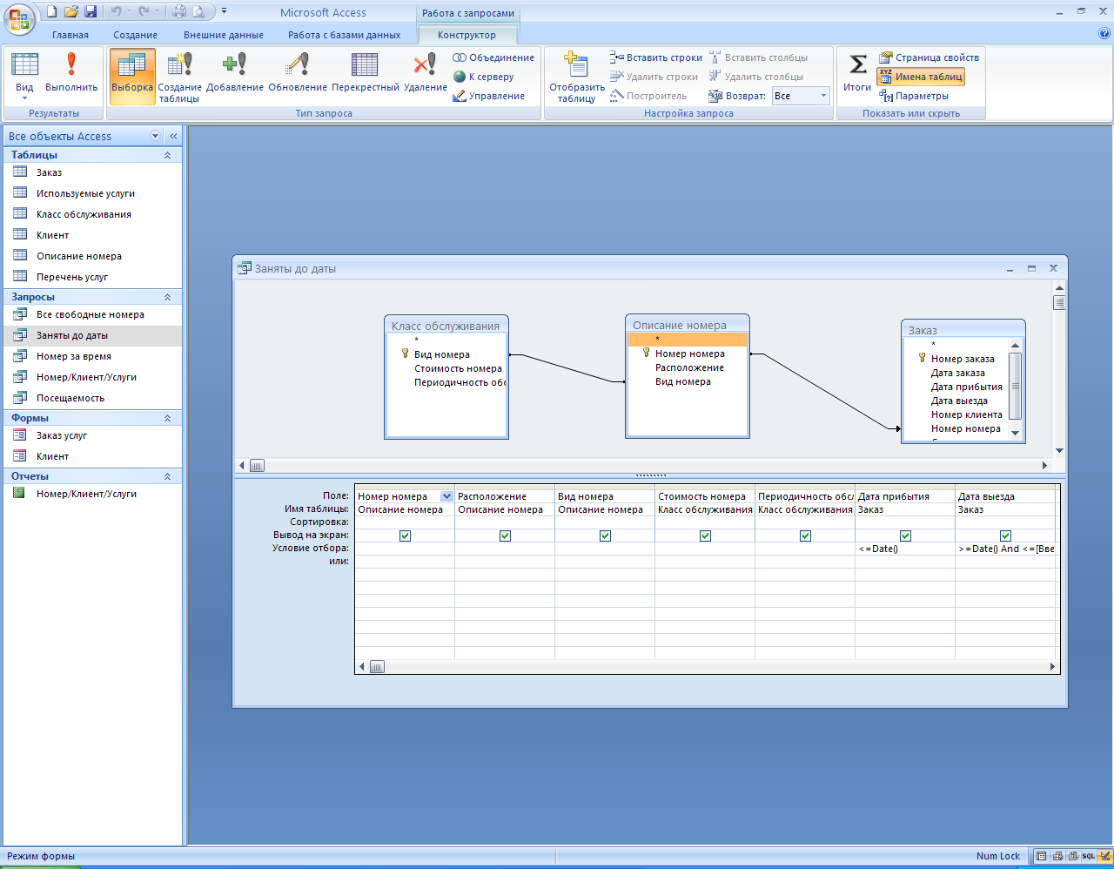
Task: Collapse the Таблицы group
Action: click(167, 155)
